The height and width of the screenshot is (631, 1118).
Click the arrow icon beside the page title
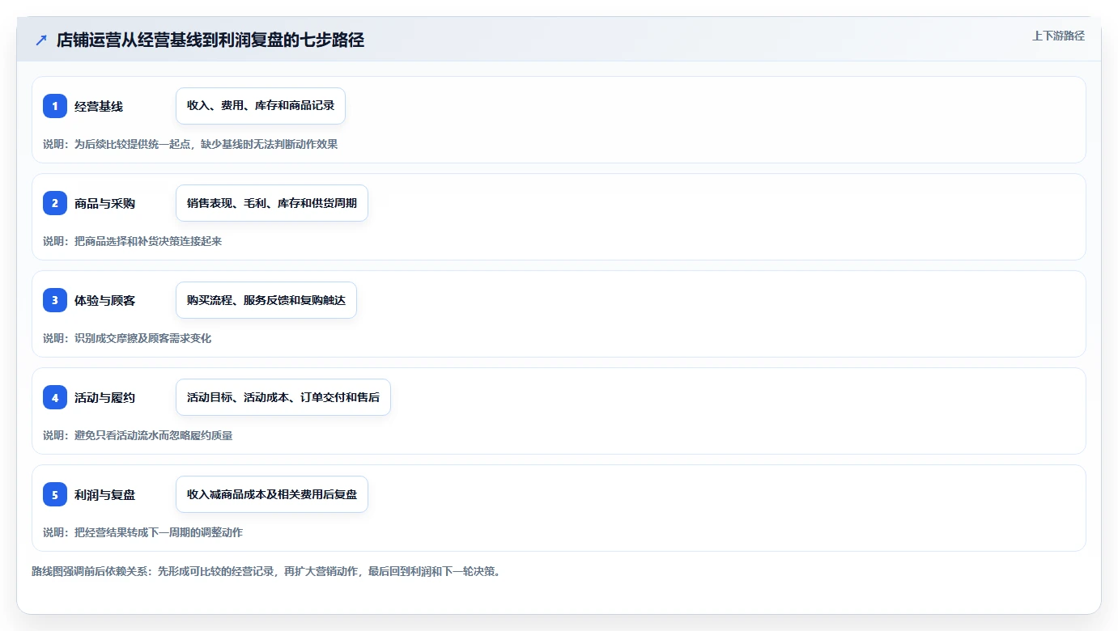tap(41, 40)
